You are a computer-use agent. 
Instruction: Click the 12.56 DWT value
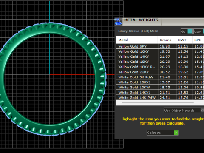tap(183, 51)
